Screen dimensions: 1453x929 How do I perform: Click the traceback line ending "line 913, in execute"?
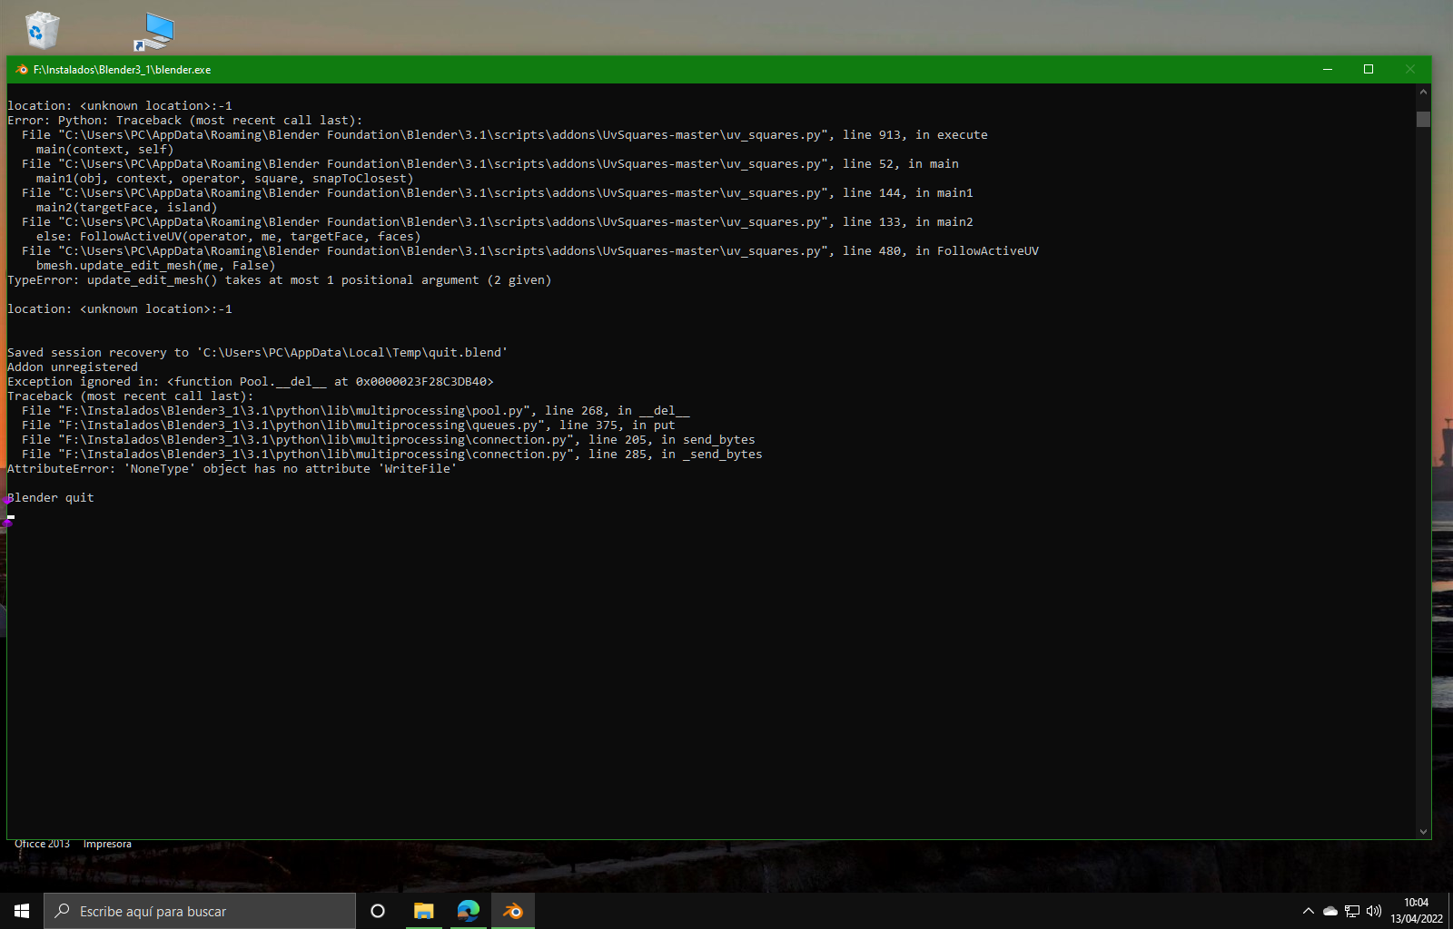pos(505,135)
